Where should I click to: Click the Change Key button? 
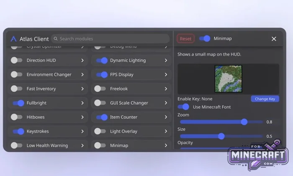(265, 99)
